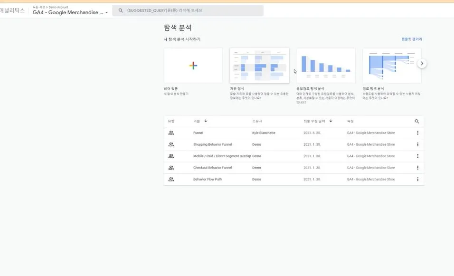Screen dimensions: 454x276
Task: Open the three-dot menu for Behavior Flow Path
Action: 417,179
